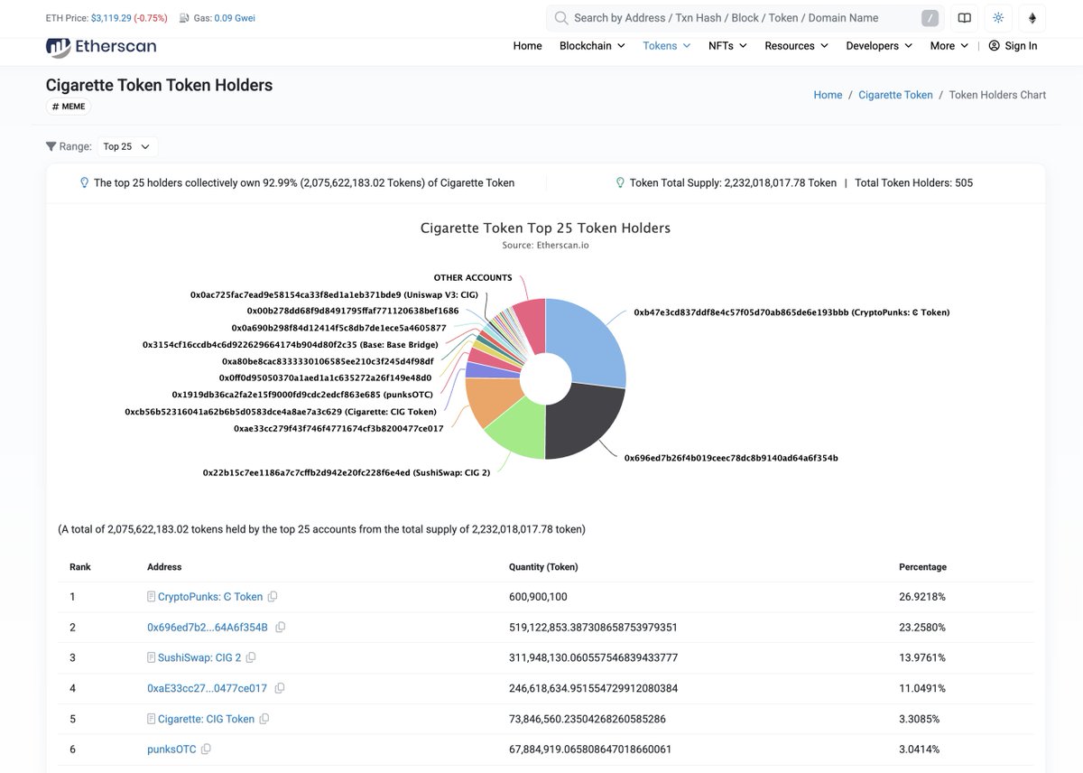The image size is (1083, 773).
Task: Open holder 0xaE33cc27...0477ce017 link
Action: [208, 688]
